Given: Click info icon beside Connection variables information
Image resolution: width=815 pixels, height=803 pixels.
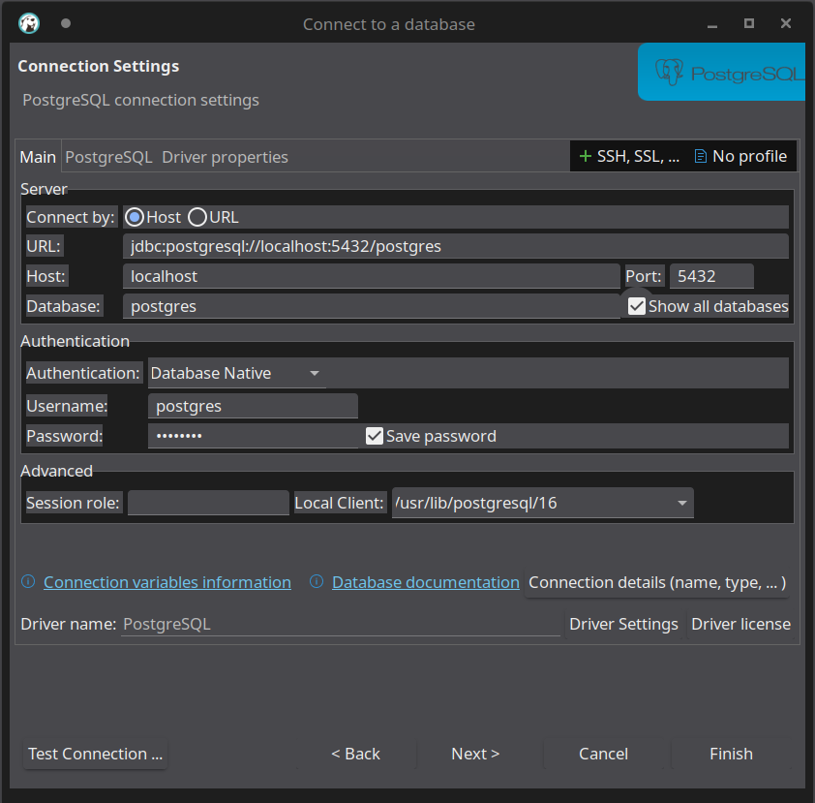Looking at the screenshot, I should click(x=28, y=581).
